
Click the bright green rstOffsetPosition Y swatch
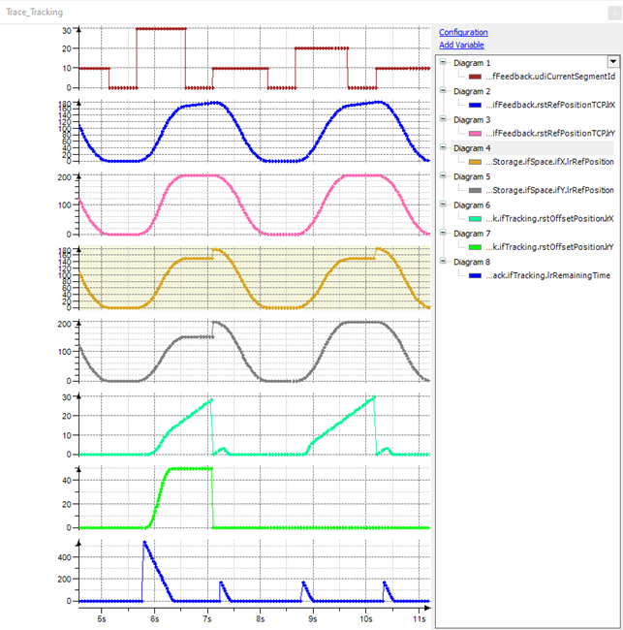click(x=475, y=247)
